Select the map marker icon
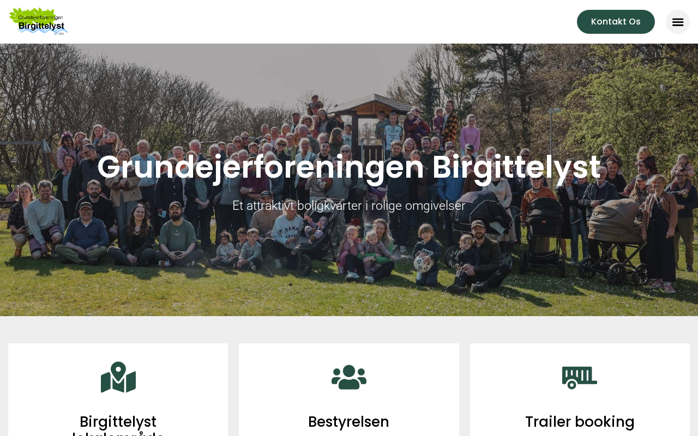Viewport: 698px width, 436px height. coord(118,377)
